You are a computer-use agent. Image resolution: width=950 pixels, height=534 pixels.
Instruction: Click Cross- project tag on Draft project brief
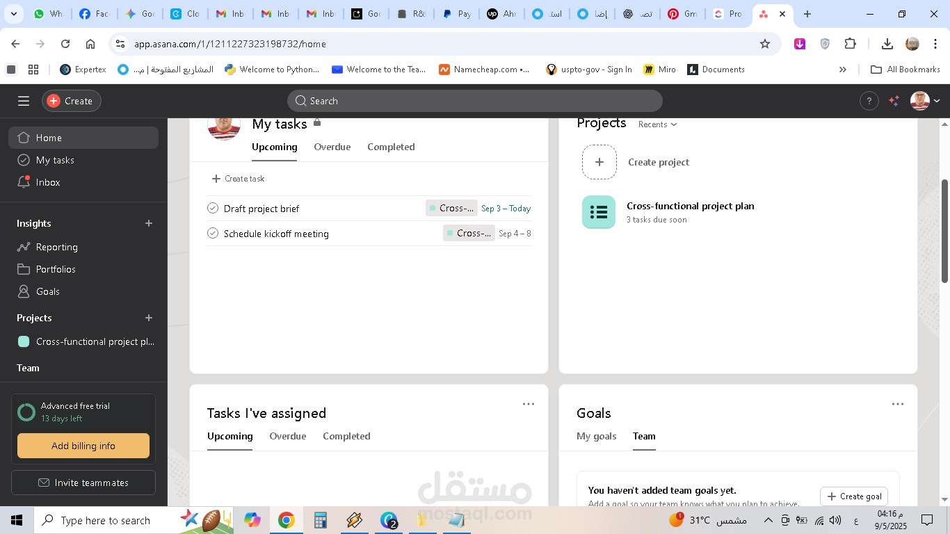tap(451, 208)
